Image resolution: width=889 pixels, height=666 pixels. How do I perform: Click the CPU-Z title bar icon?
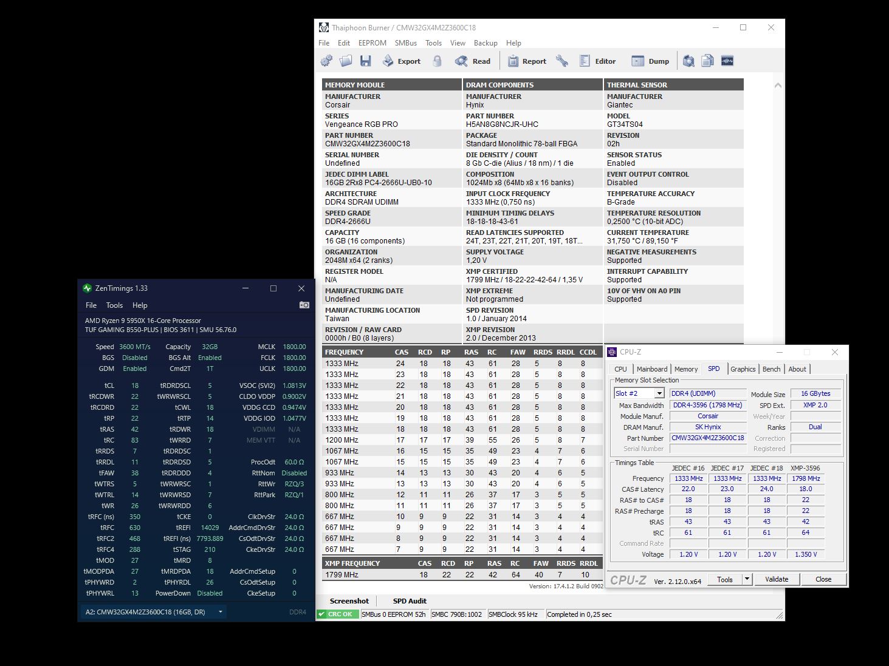tap(613, 352)
